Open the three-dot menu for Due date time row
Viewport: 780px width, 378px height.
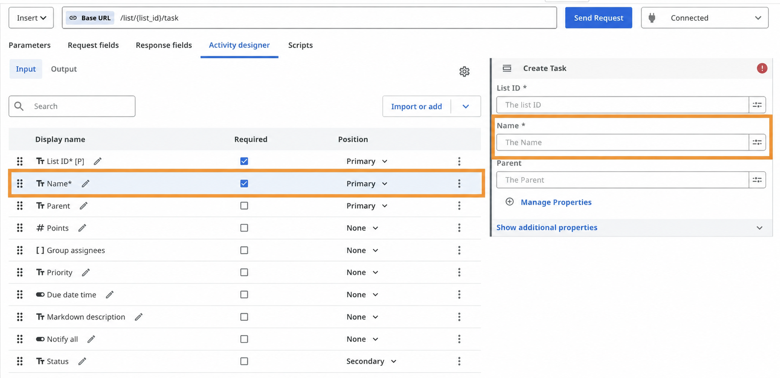(x=459, y=294)
